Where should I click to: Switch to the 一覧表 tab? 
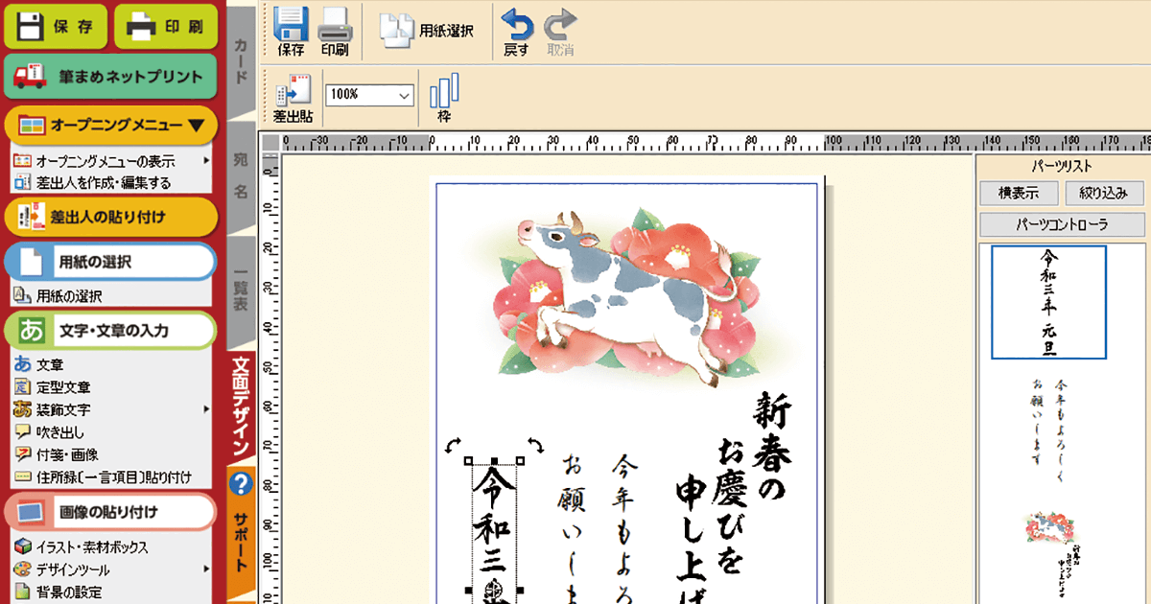[x=241, y=292]
